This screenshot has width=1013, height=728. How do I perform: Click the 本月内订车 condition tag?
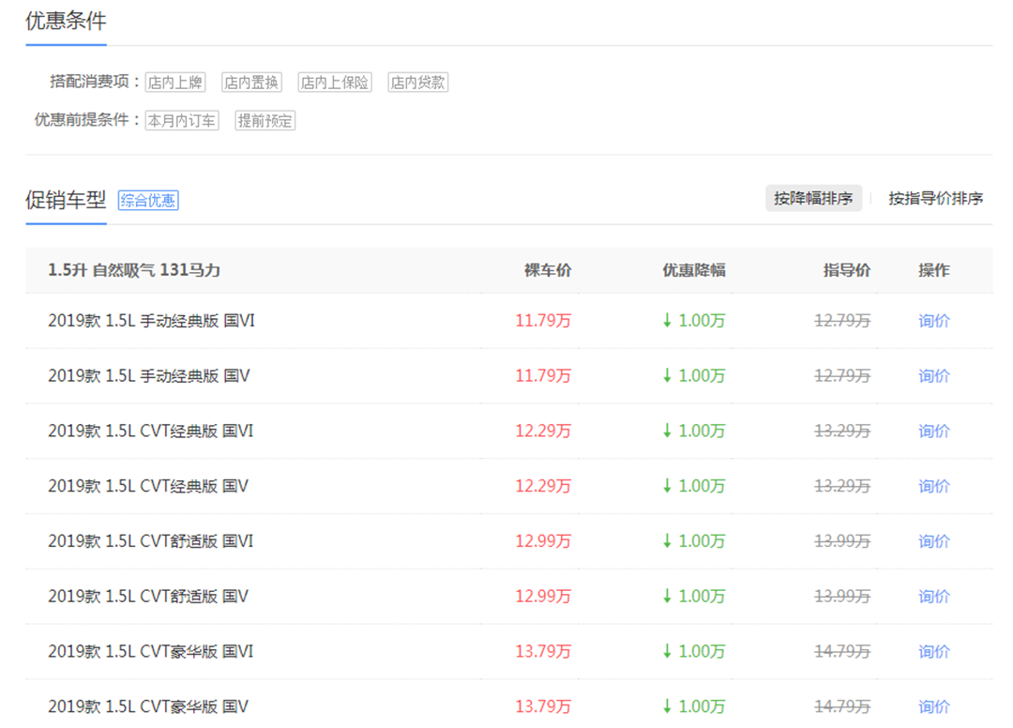pos(182,121)
